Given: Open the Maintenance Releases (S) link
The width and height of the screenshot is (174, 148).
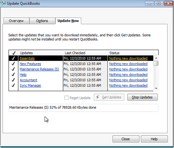Looking at the screenshot, I should point(39,69).
